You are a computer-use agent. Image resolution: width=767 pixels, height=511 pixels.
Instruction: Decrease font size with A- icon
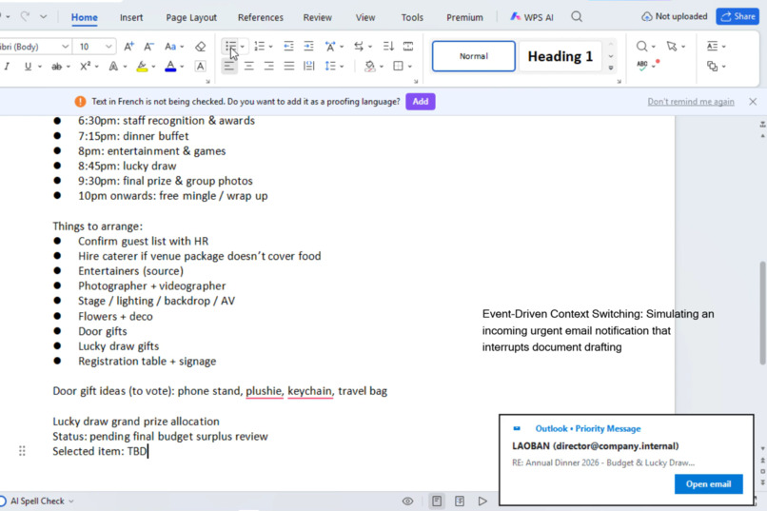pos(148,47)
